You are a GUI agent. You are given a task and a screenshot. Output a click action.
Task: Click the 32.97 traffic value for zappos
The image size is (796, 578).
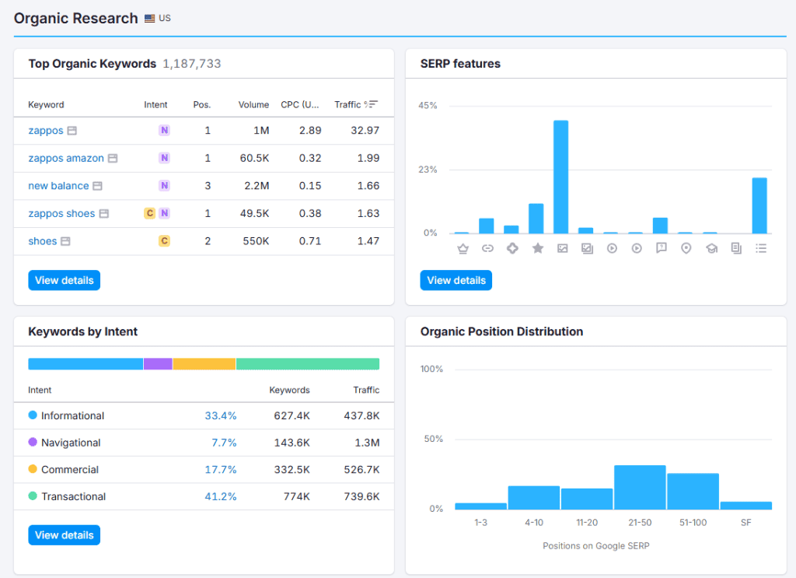click(x=365, y=131)
